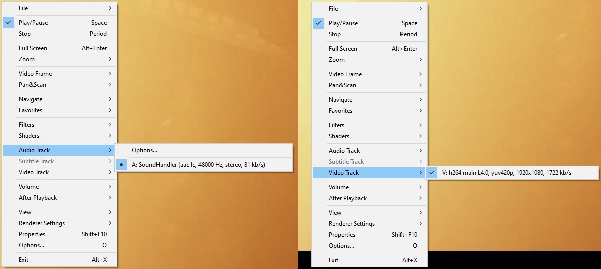This screenshot has height=269, width=601.
Task: Toggle the checked h264 main video track
Action: [x=506, y=173]
